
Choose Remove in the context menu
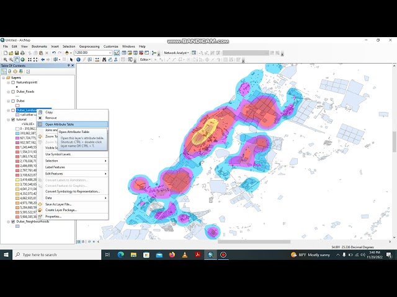click(73, 118)
